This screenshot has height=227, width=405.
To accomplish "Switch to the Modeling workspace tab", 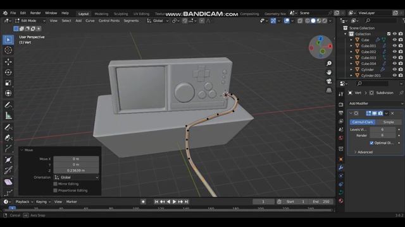I will pos(101,14).
